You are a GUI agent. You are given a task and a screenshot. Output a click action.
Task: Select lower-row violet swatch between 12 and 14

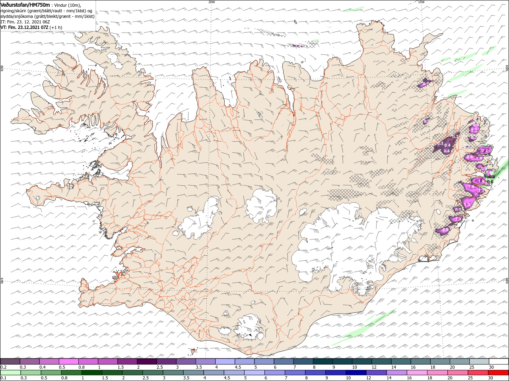377,373
